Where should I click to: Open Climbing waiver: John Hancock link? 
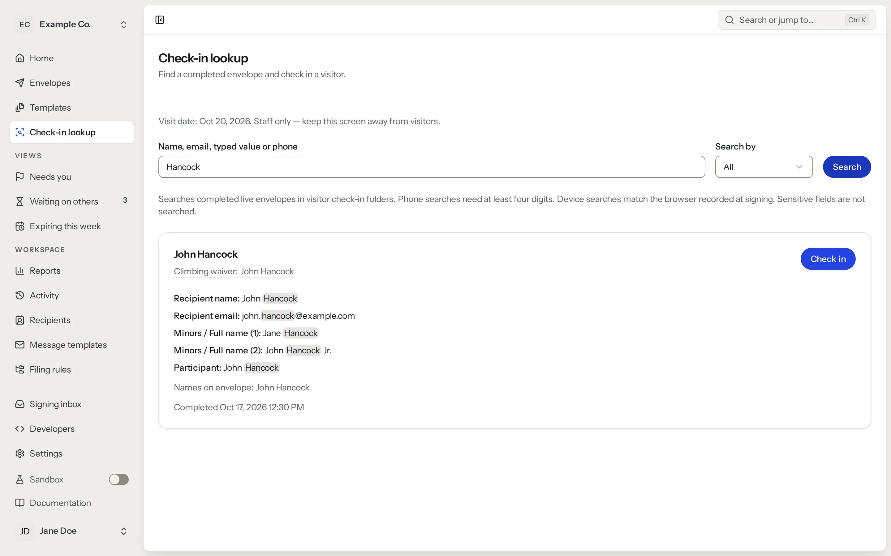pyautogui.click(x=234, y=272)
